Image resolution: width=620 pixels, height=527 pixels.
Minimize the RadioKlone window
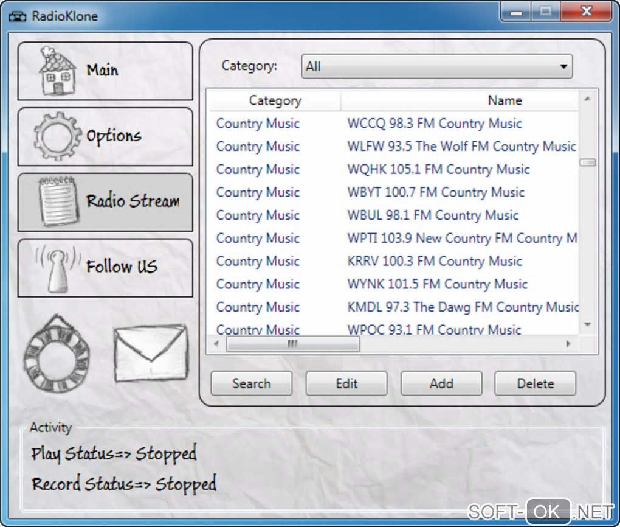click(516, 12)
